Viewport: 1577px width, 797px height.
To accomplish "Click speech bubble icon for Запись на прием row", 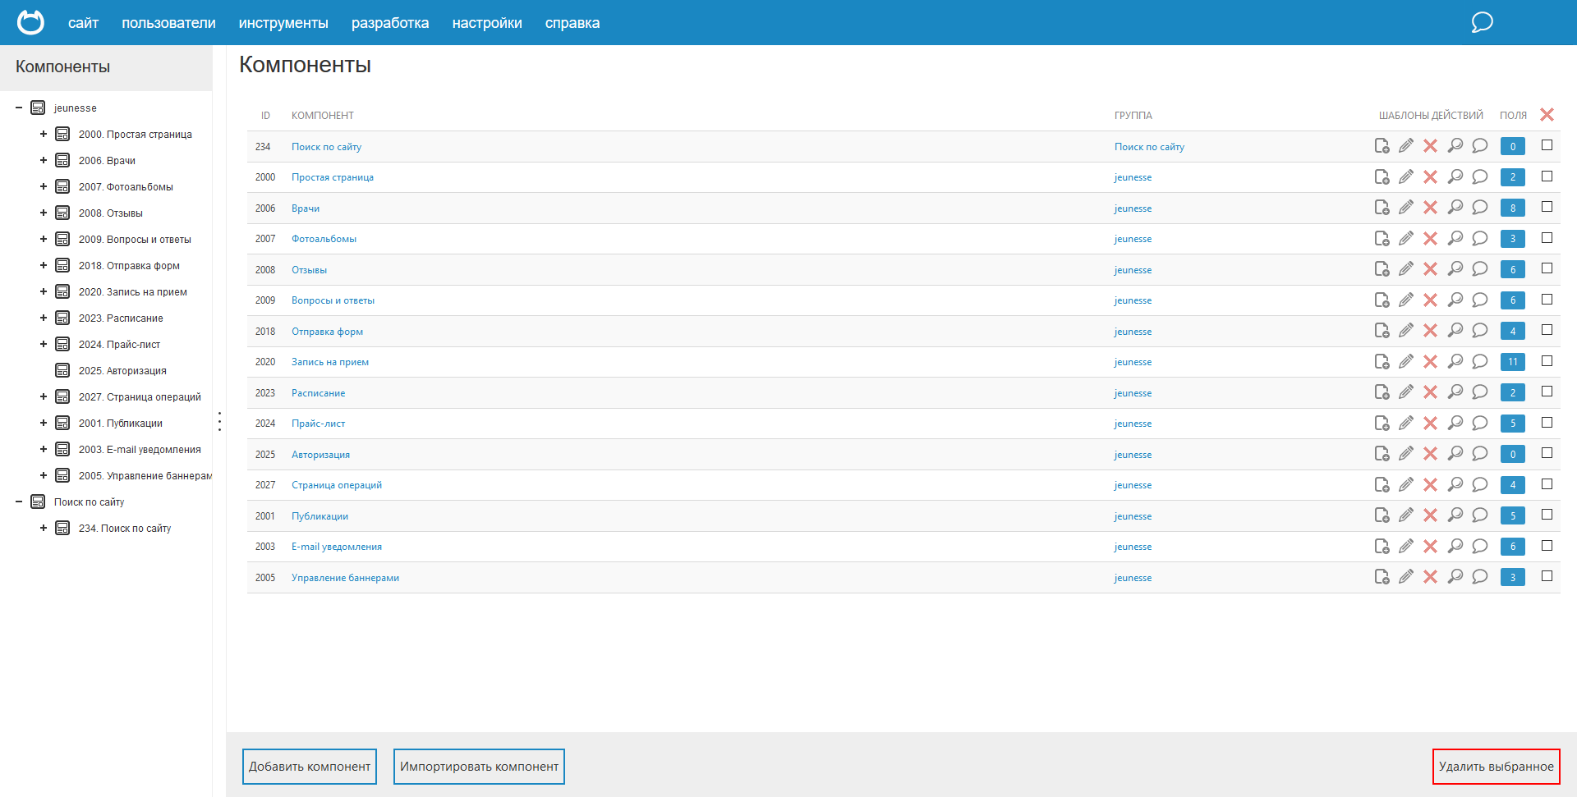I will click(1480, 361).
